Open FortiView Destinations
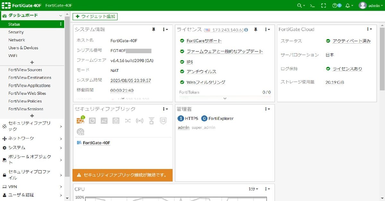The height and width of the screenshot is (201, 385). (x=30, y=78)
